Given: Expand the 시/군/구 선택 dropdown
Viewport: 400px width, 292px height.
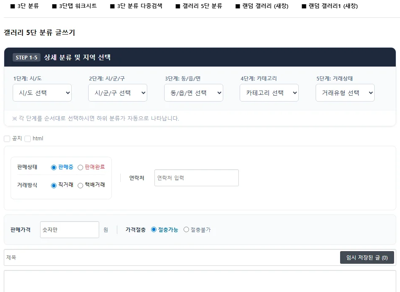Looking at the screenshot, I should click(118, 93).
